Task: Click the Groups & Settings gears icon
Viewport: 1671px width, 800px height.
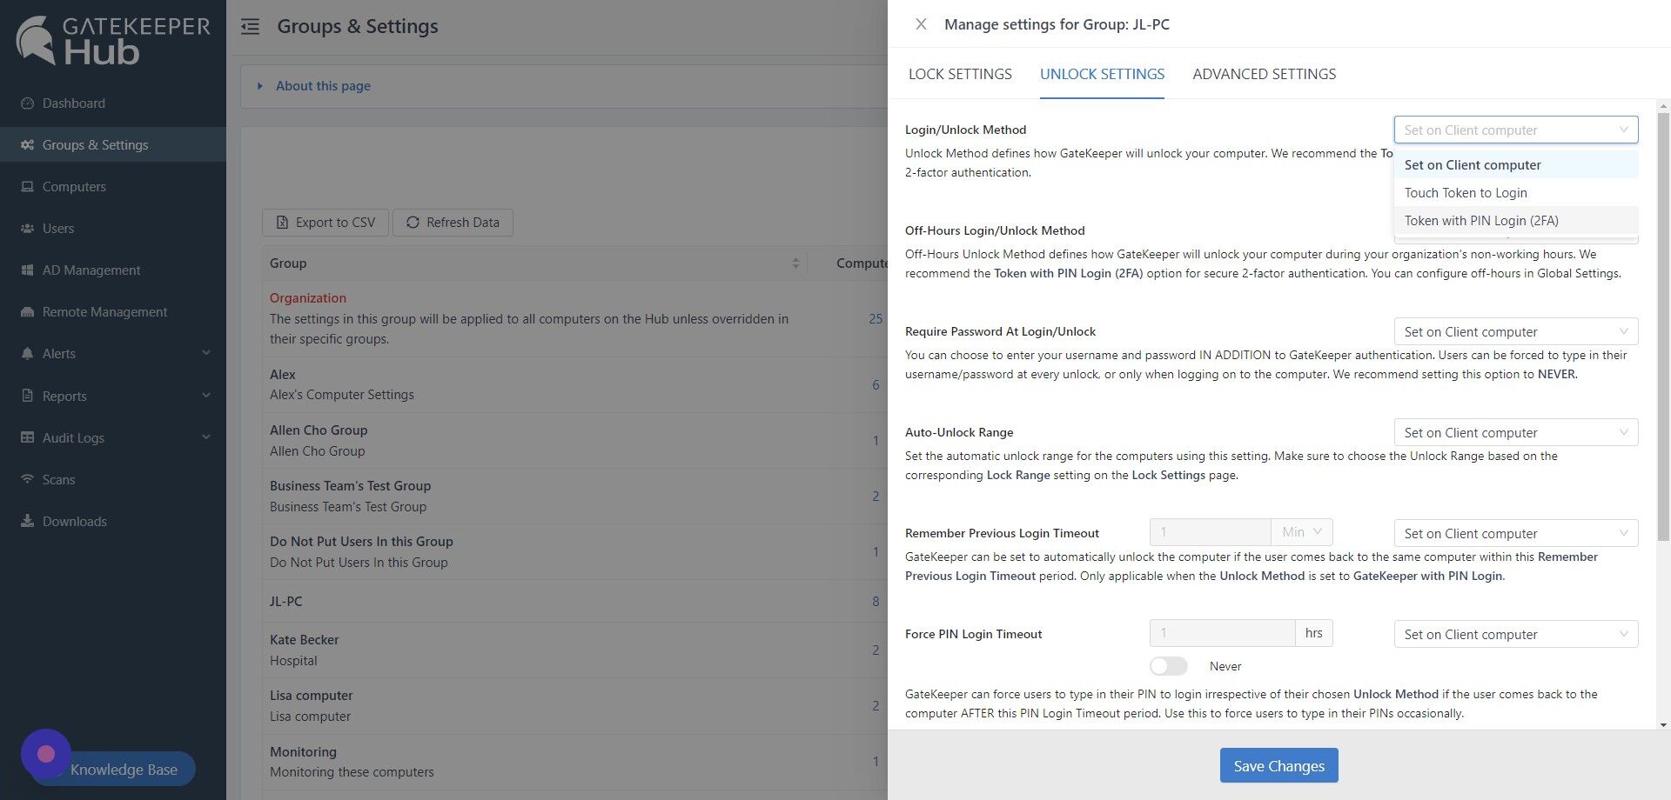Action: (x=27, y=144)
